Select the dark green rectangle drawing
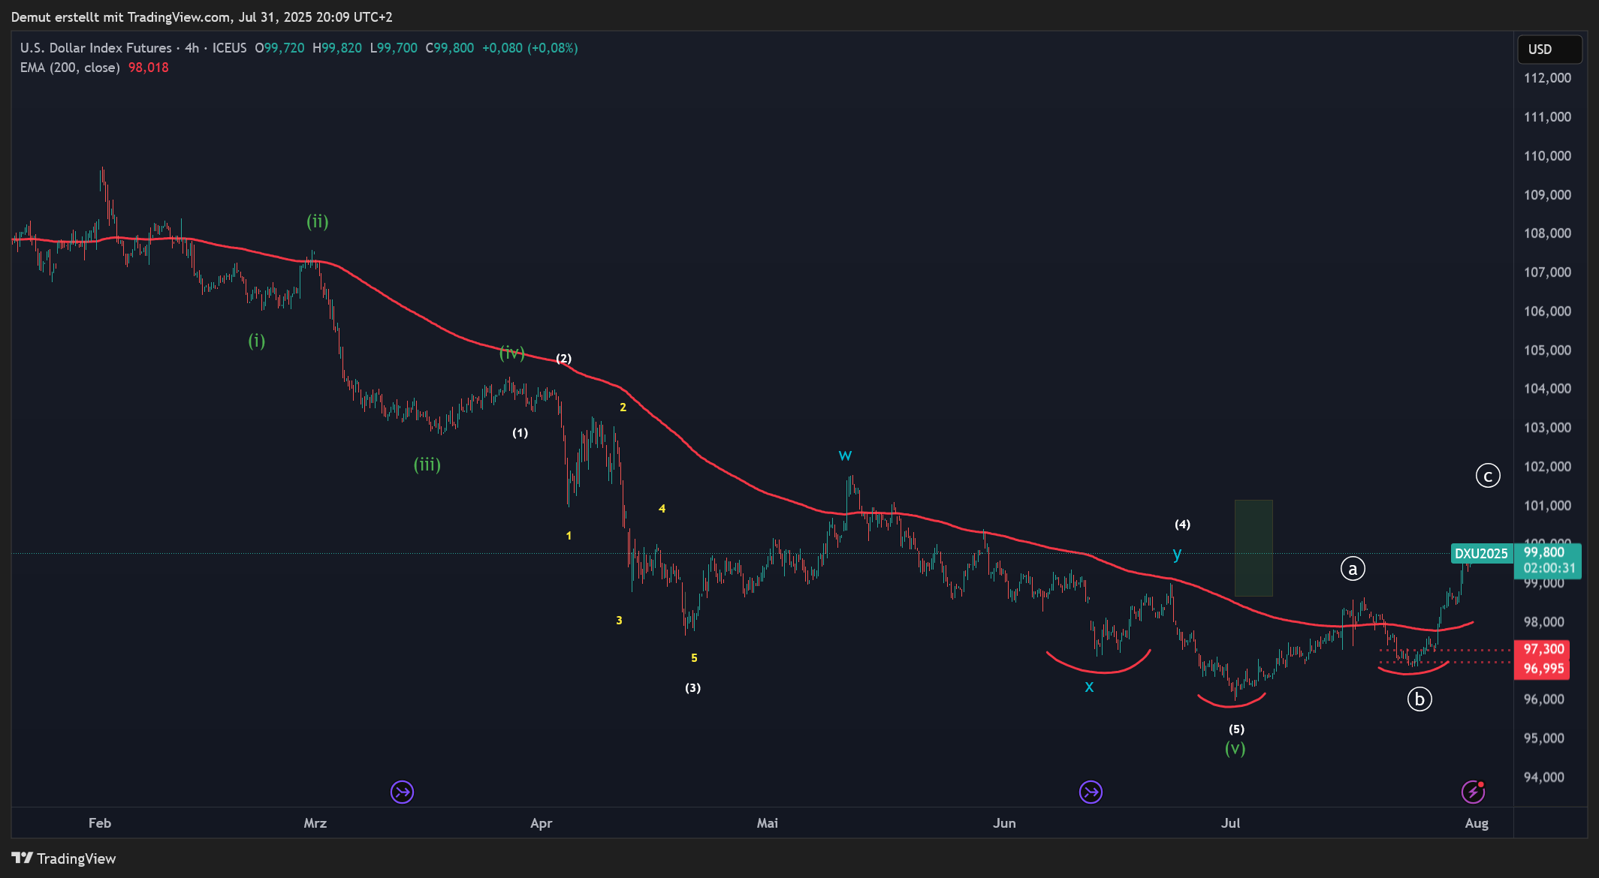 coord(1254,548)
